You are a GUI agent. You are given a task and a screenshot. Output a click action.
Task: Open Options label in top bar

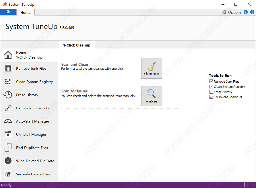pos(234,12)
